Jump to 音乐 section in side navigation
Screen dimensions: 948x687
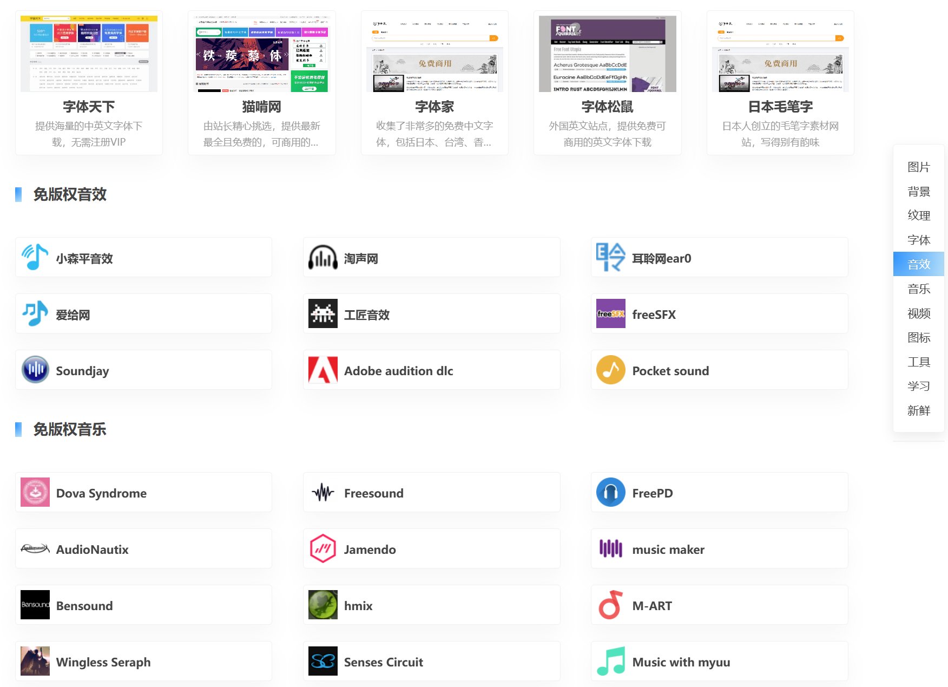(919, 289)
